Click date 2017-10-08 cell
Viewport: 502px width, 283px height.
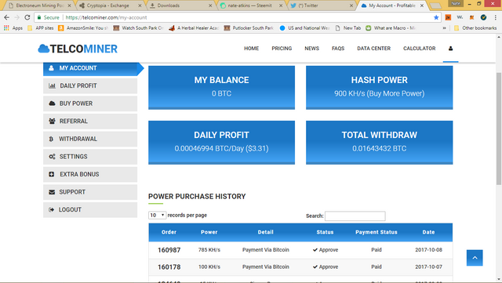pos(429,250)
